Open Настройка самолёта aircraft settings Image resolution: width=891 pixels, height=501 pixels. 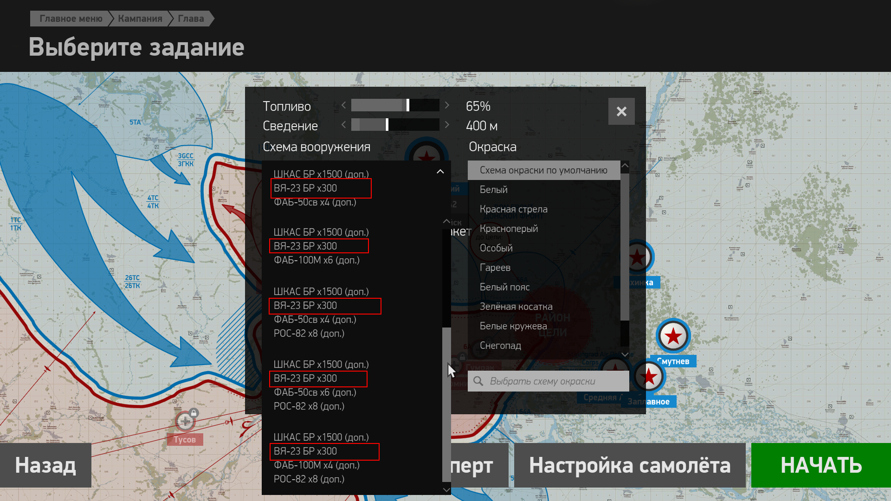(x=630, y=465)
